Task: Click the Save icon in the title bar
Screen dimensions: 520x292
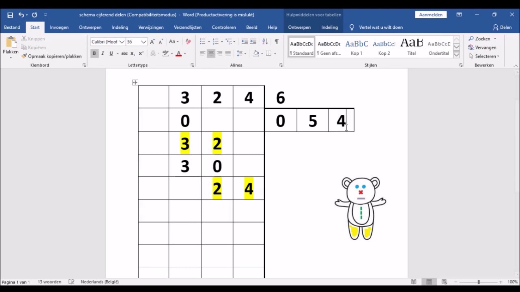Action: pos(10,15)
